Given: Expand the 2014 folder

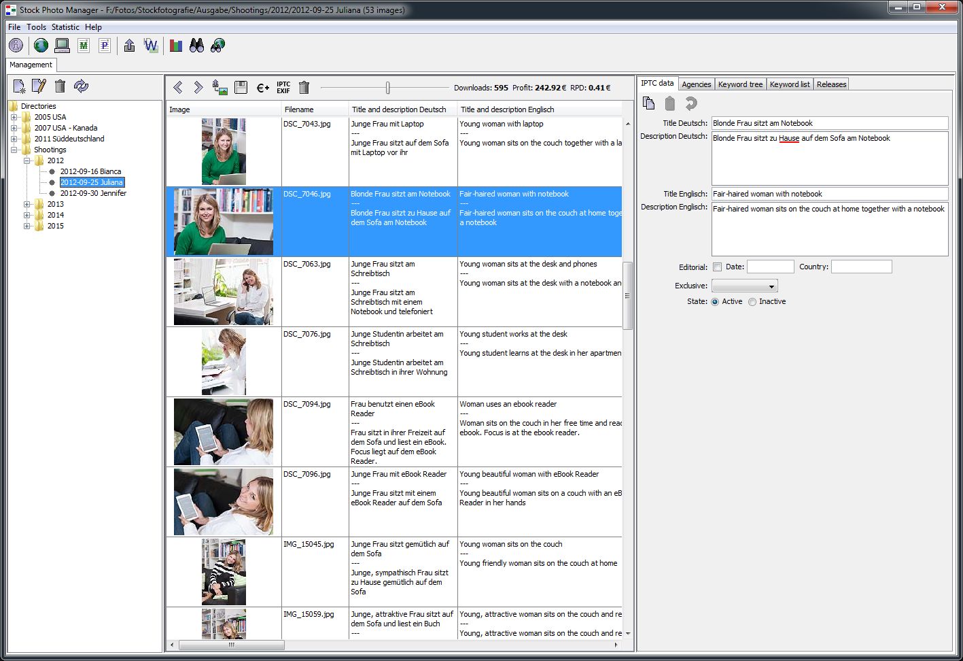Looking at the screenshot, I should (27, 215).
